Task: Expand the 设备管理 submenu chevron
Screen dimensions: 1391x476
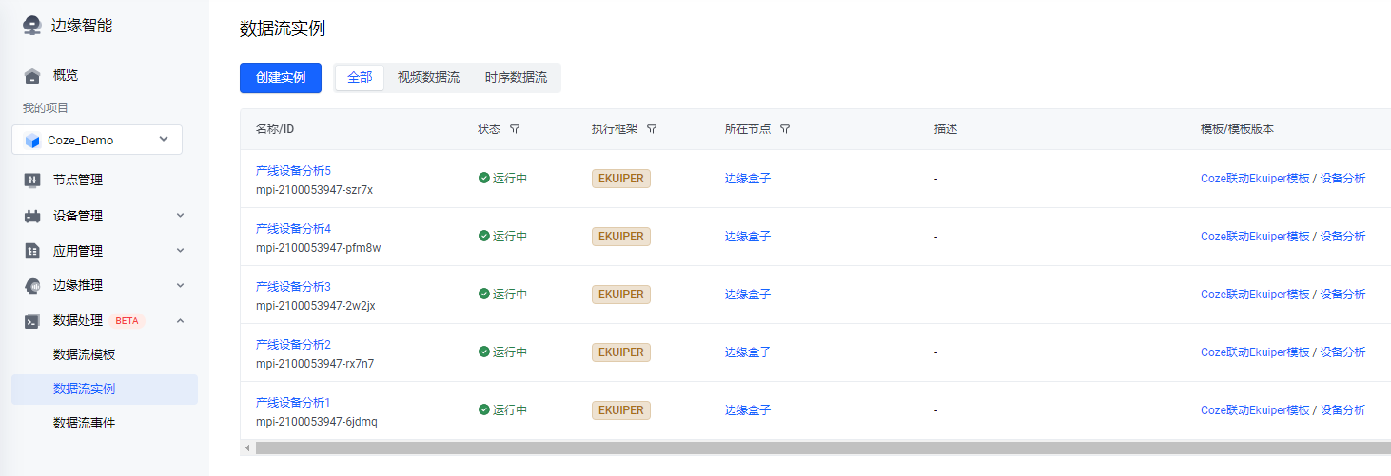Action: tap(180, 216)
